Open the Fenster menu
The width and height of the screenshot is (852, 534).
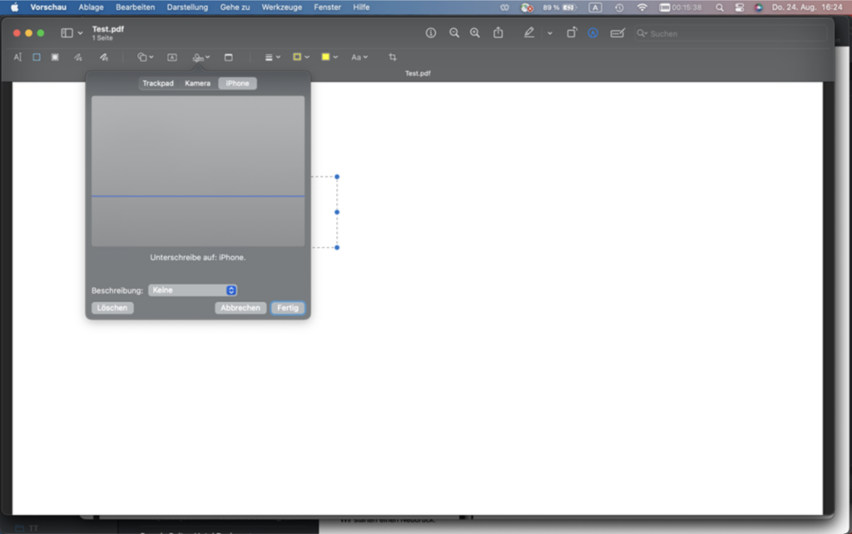(327, 7)
